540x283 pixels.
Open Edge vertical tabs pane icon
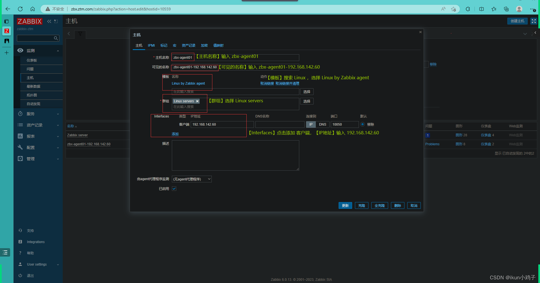click(x=6, y=21)
